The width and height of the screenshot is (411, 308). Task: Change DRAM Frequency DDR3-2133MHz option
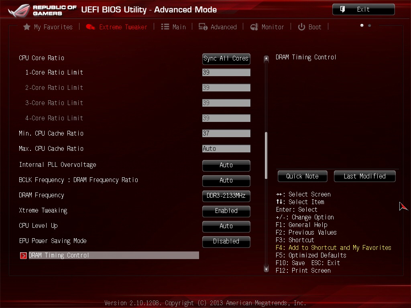[226, 196]
